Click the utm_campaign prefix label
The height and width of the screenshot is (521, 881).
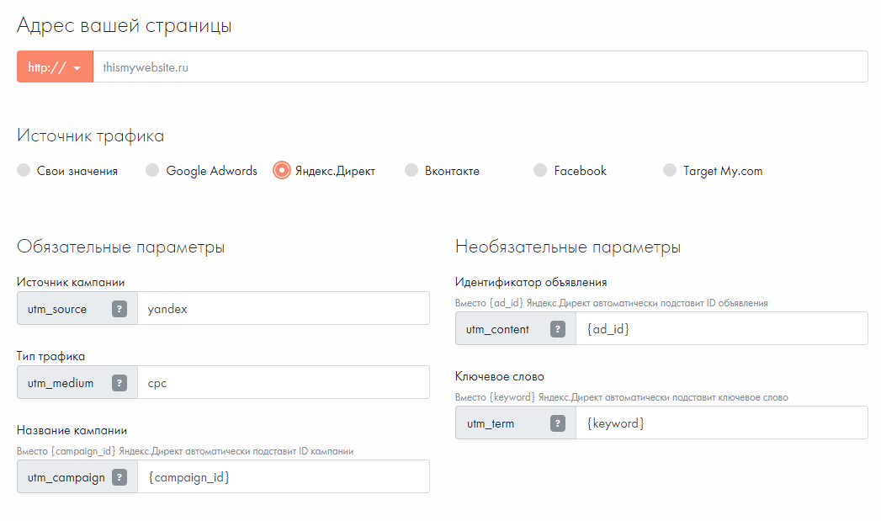pos(66,478)
